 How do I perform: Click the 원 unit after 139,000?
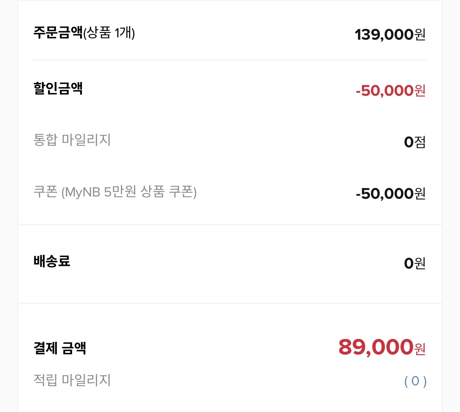(420, 35)
